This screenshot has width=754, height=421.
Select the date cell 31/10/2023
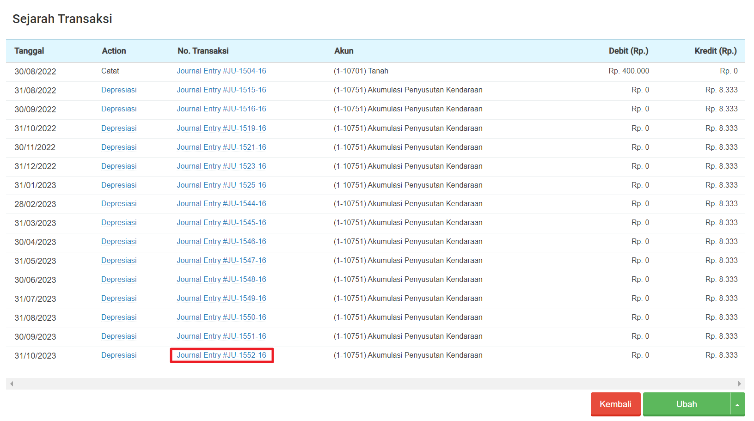[35, 356]
